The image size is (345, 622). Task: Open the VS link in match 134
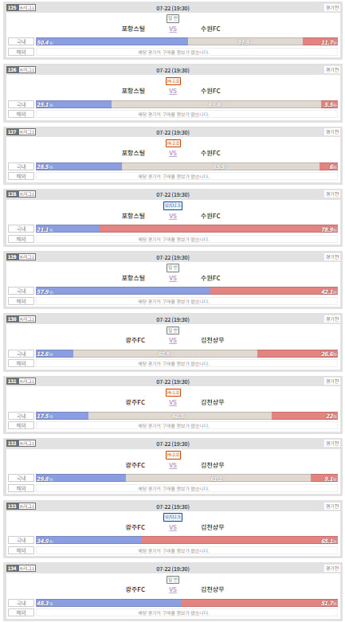173,589
